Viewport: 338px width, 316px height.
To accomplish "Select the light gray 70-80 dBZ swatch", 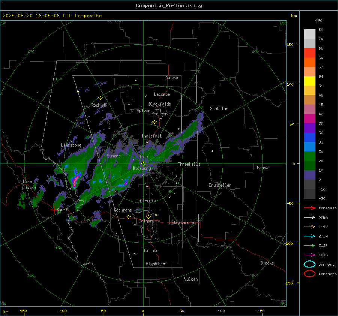I will pyautogui.click(x=309, y=34).
